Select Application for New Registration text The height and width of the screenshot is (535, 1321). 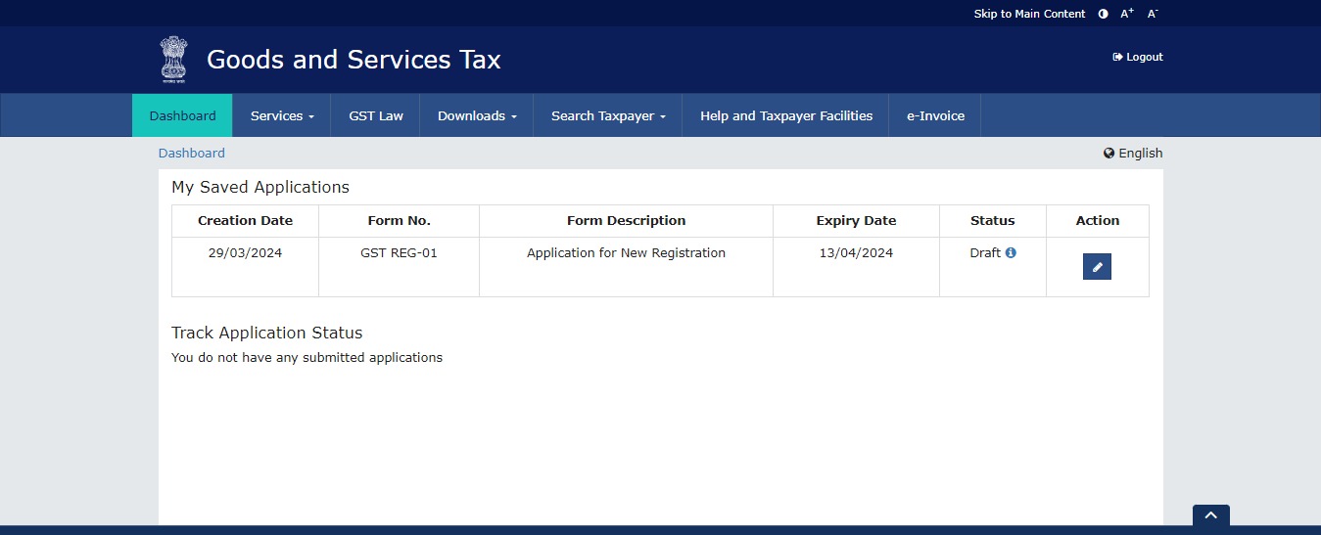pos(626,252)
